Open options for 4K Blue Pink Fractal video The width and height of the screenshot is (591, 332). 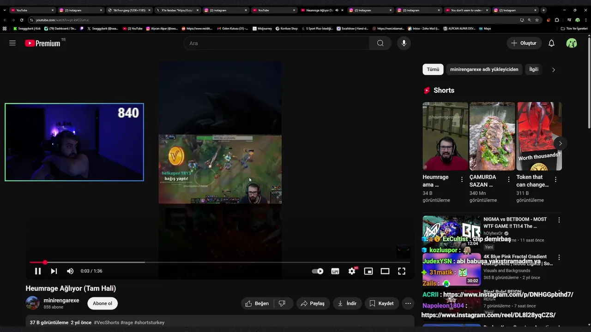559,258
